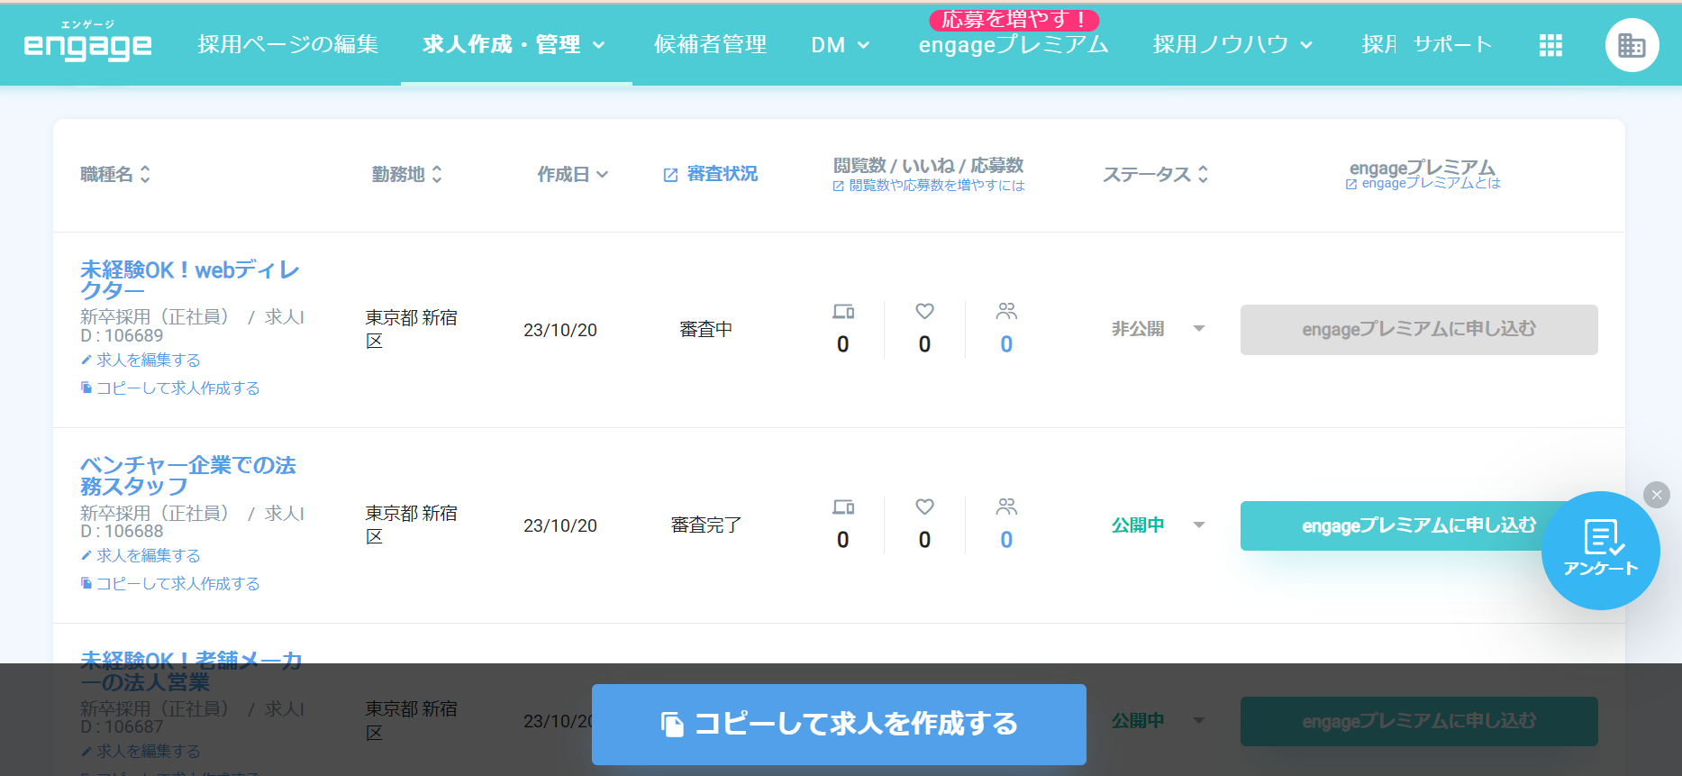Click the 応募を増やす！ badge
1682x776 pixels.
[x=1014, y=19]
